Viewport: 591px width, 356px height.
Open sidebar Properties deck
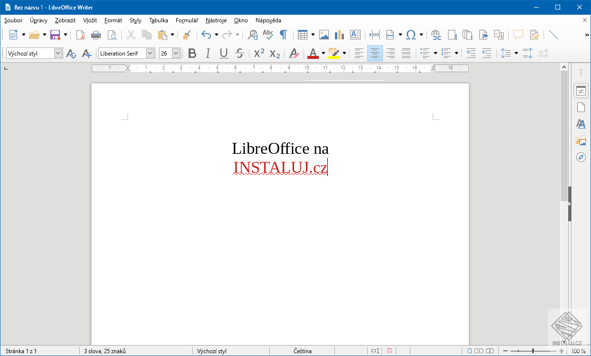coord(581,91)
